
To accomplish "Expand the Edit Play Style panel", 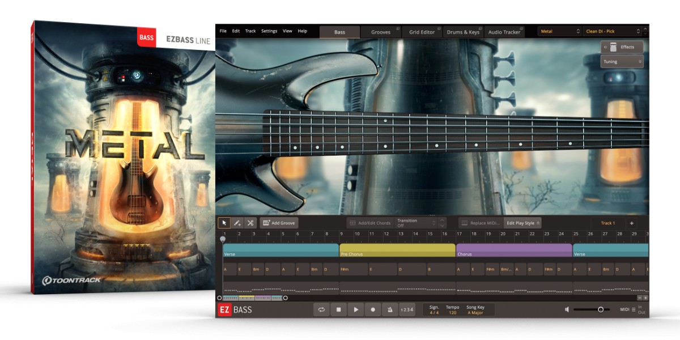I will tap(523, 223).
